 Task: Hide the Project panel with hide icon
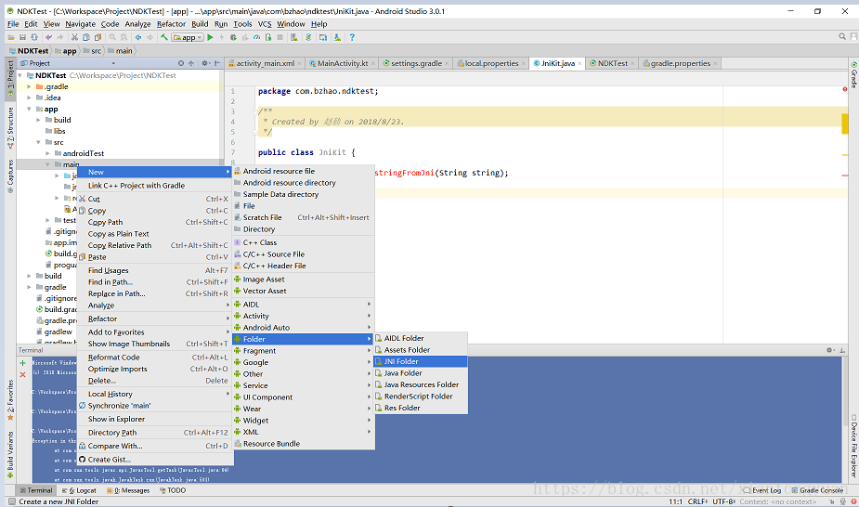click(x=217, y=63)
